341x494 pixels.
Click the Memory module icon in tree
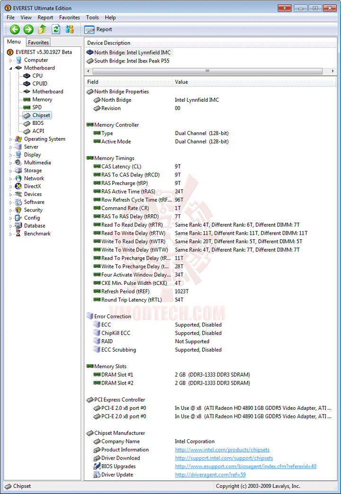click(27, 99)
